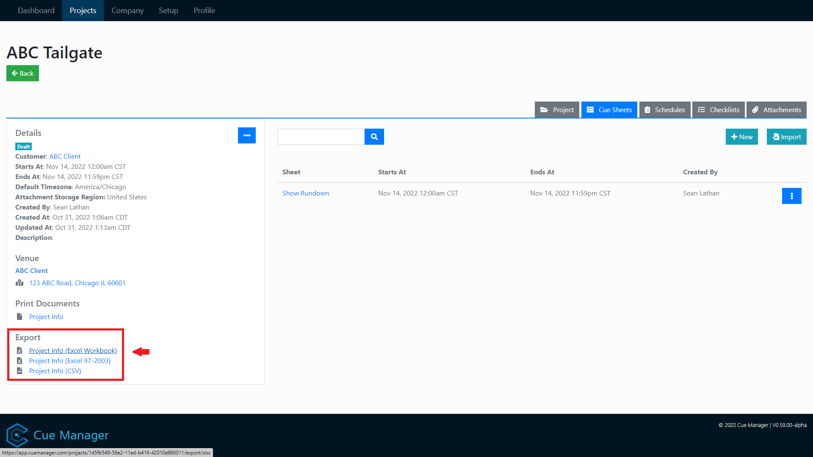Click the CSV file icon next to Project Info
Viewport: 813px width, 457px height.
pos(19,371)
